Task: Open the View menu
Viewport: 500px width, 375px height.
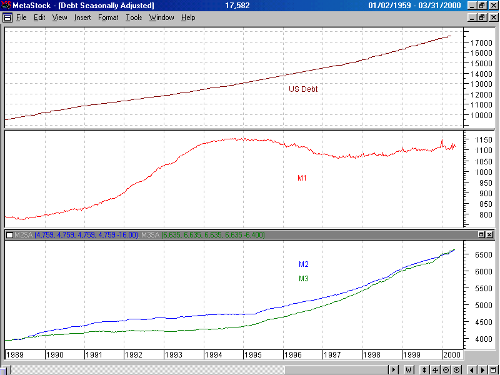Action: point(59,17)
